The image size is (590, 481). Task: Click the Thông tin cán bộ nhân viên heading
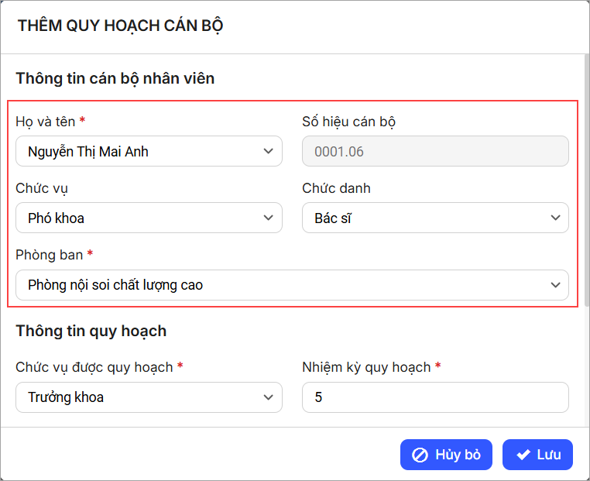[115, 78]
